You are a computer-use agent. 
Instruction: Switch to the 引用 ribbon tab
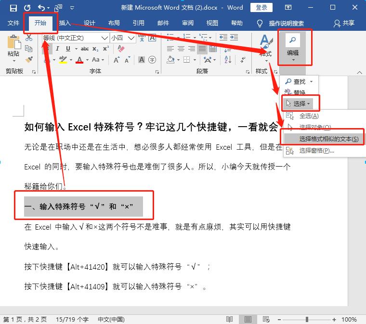(x=138, y=23)
